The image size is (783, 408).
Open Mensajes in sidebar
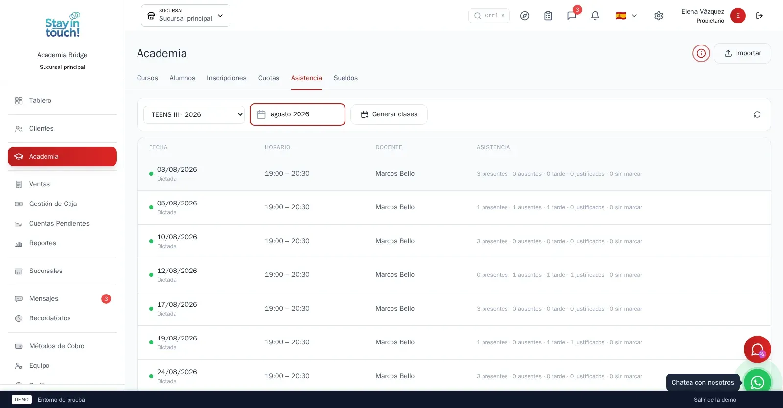click(x=63, y=299)
